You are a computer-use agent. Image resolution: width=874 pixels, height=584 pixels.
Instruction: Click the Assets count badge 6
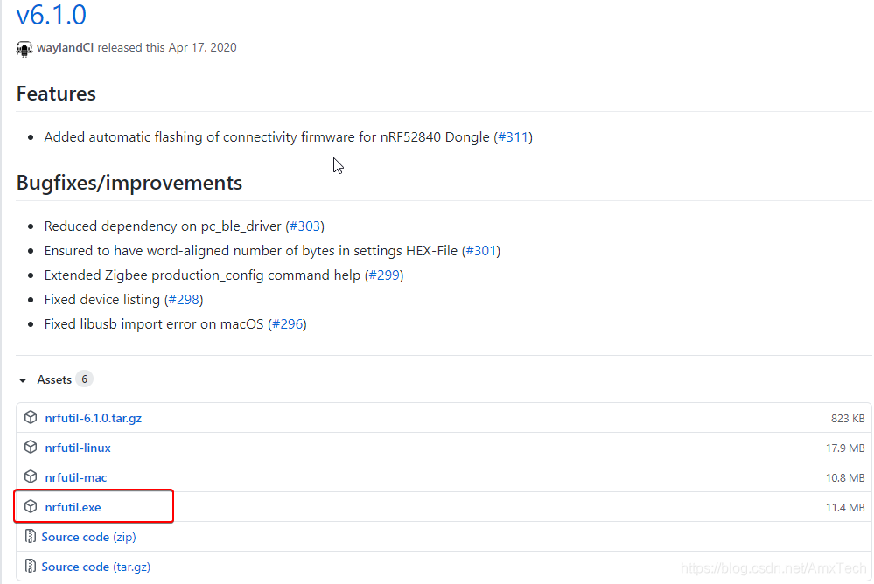tap(84, 379)
